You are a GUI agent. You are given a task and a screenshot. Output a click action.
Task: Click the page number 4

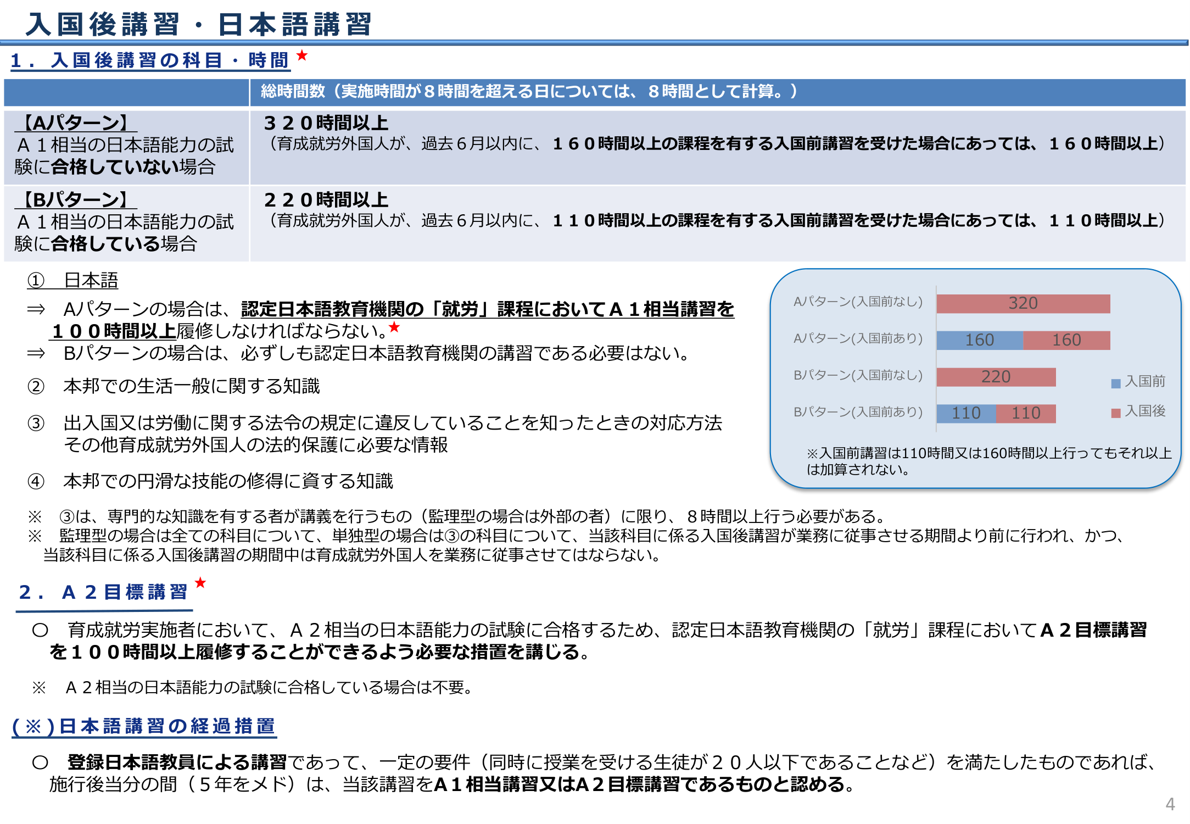click(1170, 803)
